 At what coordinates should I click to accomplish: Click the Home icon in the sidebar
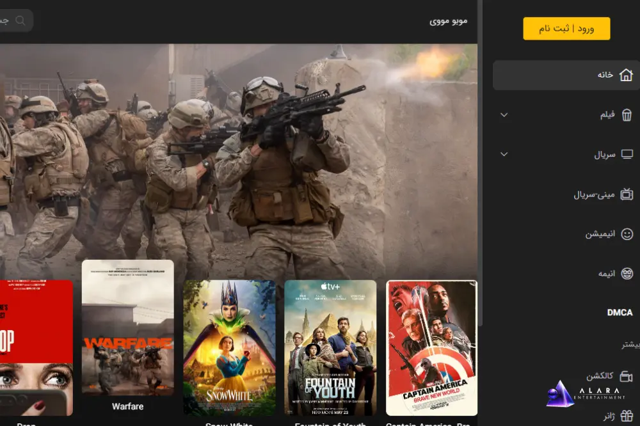click(x=627, y=75)
